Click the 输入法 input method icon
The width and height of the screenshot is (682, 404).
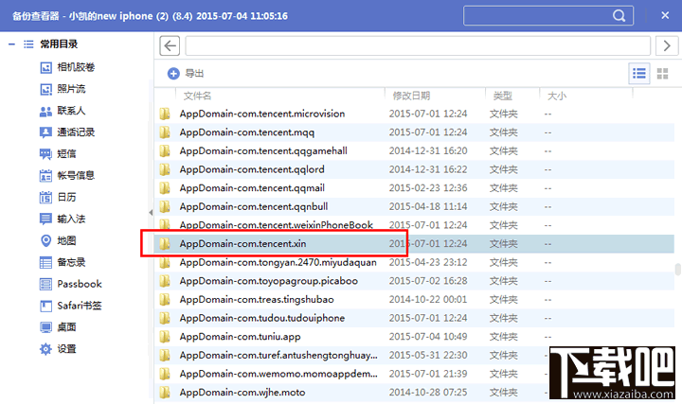45,219
